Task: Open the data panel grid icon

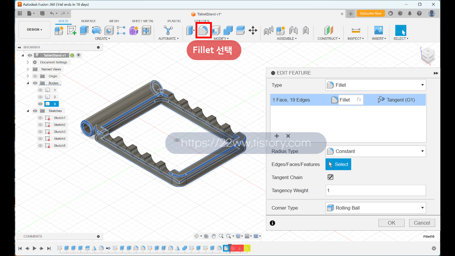Action: point(20,14)
